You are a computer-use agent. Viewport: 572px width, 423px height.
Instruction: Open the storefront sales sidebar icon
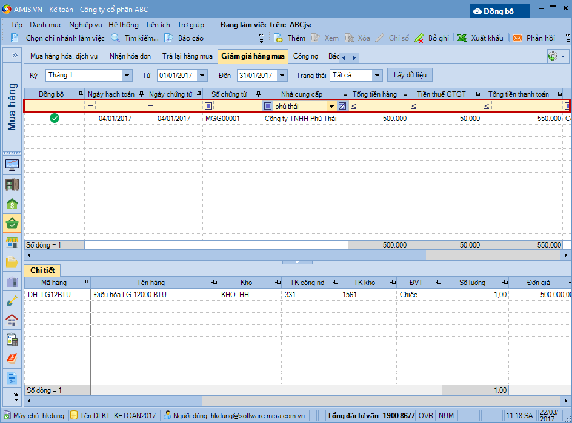(x=12, y=243)
